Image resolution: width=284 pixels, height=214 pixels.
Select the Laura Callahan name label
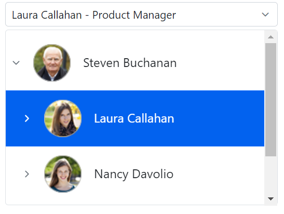[x=134, y=118]
